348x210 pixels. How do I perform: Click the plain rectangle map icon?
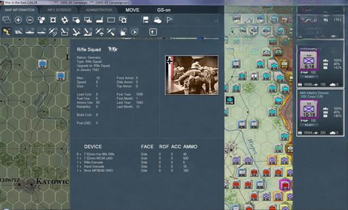111,20
